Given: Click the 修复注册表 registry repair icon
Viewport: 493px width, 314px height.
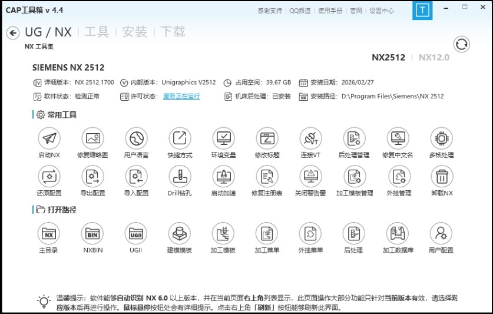Looking at the screenshot, I should [x=267, y=177].
